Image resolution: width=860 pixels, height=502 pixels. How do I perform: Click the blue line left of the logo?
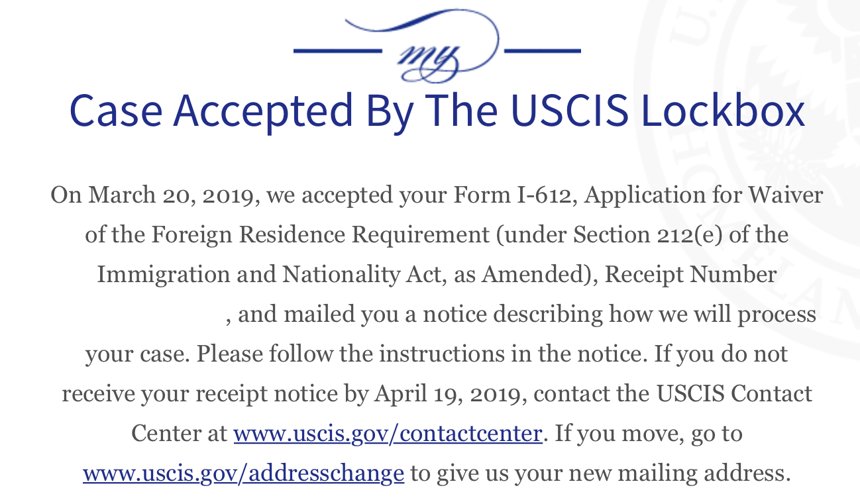tap(337, 50)
